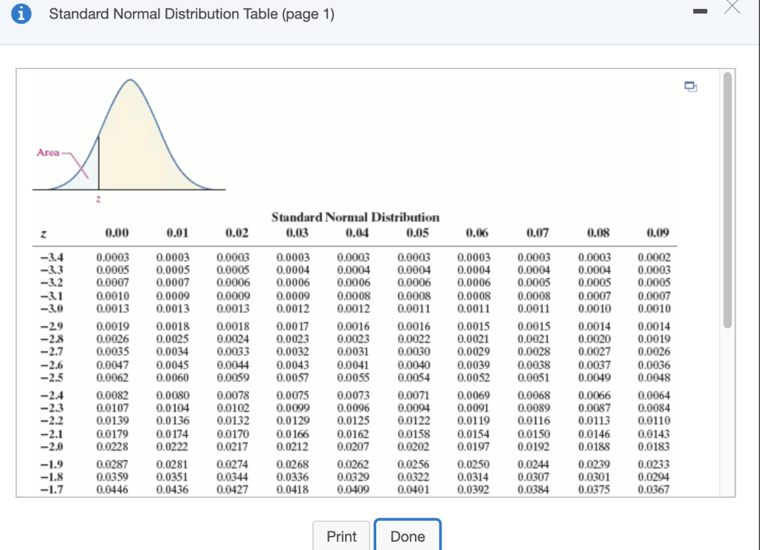
Task: Click value 0.0082 in row -2.4
Action: (x=113, y=396)
